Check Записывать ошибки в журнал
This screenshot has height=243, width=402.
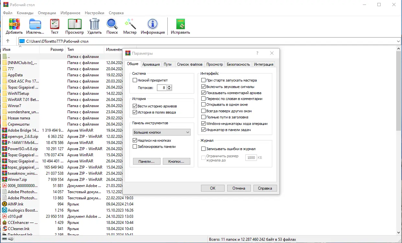(x=203, y=149)
